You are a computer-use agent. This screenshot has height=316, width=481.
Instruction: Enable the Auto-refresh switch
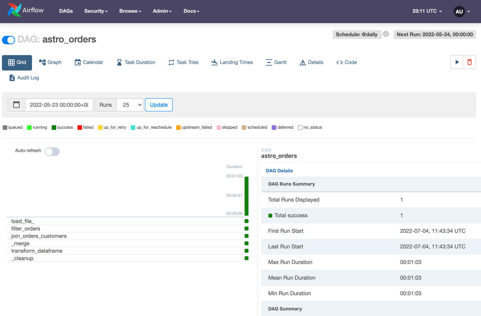coord(52,151)
